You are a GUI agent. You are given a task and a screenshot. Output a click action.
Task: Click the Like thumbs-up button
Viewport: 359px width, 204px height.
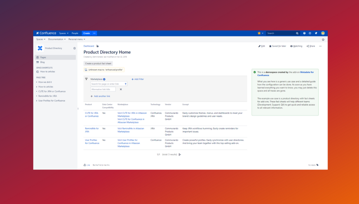[87, 165]
